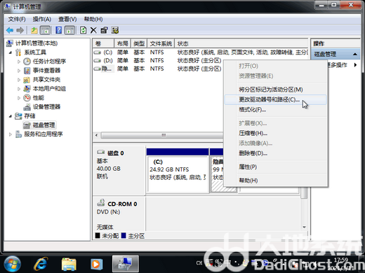Expand the 服务和应用程序 node arrow
This screenshot has height=273, width=365.
[11, 134]
